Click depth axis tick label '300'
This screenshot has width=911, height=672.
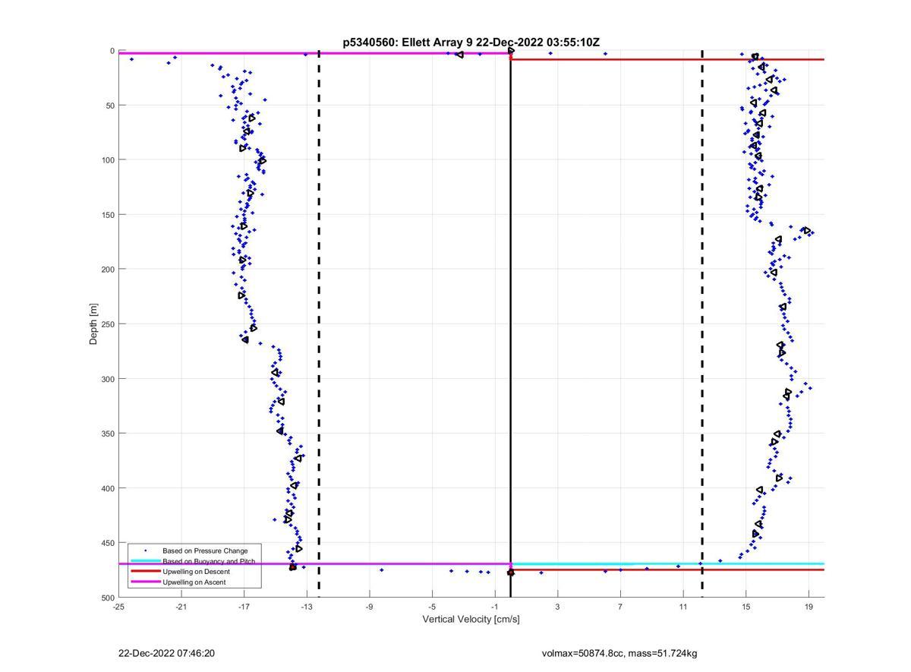(108, 379)
